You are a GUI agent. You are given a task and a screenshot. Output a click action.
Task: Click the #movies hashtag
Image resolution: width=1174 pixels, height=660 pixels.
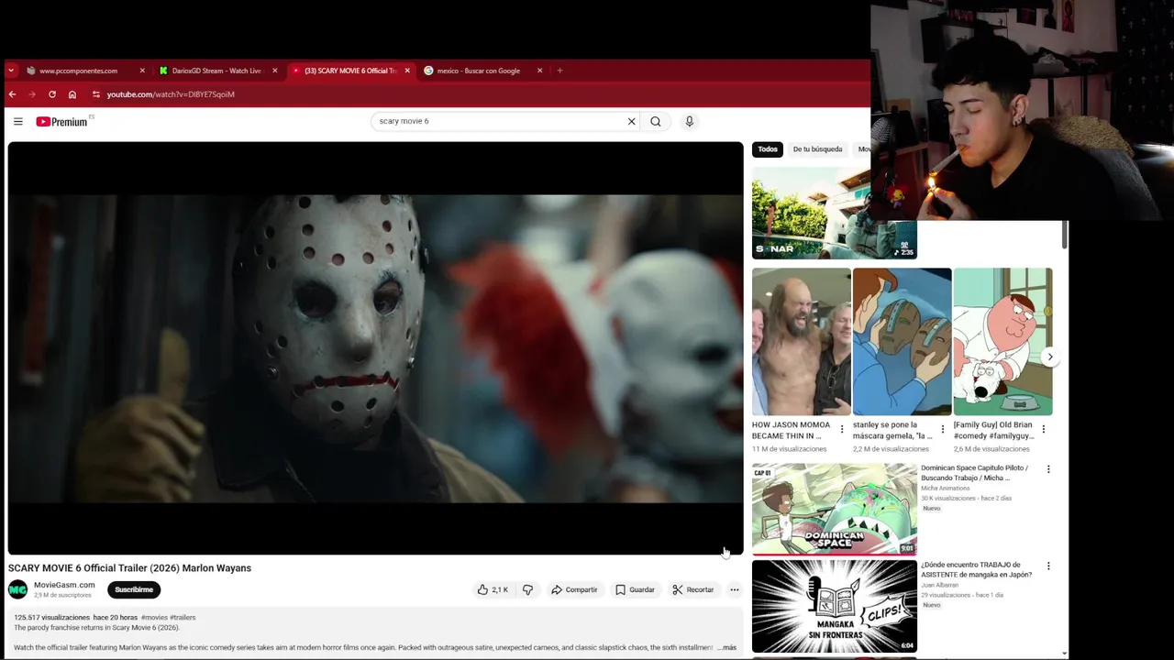coord(154,617)
